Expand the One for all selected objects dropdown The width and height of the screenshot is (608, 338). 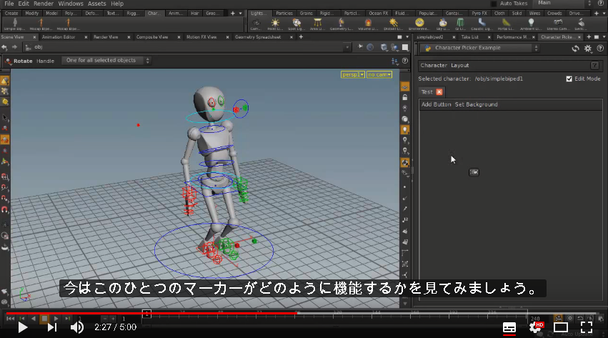(106, 61)
